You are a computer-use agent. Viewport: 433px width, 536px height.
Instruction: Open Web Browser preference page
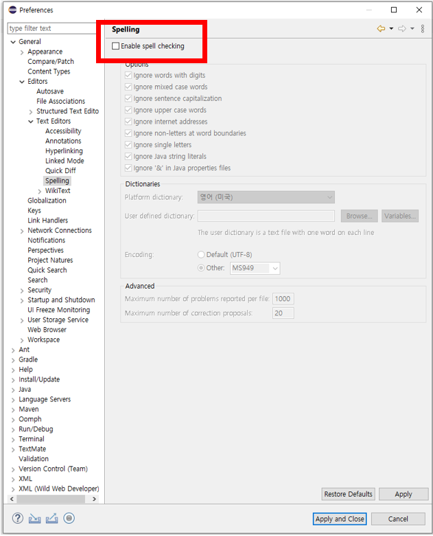point(47,330)
